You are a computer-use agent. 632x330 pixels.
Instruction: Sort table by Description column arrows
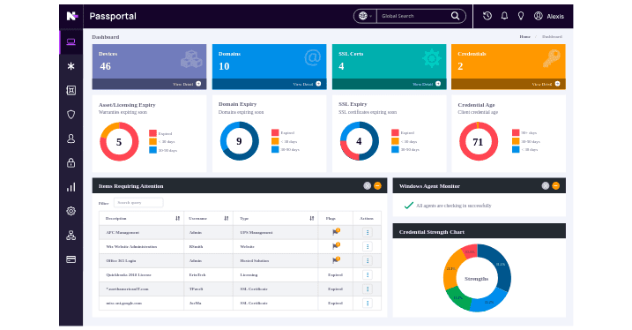[177, 218]
